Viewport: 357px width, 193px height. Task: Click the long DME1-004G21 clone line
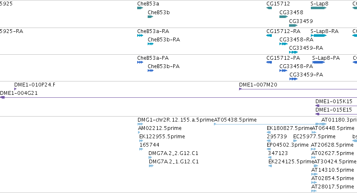[x=179, y=97]
